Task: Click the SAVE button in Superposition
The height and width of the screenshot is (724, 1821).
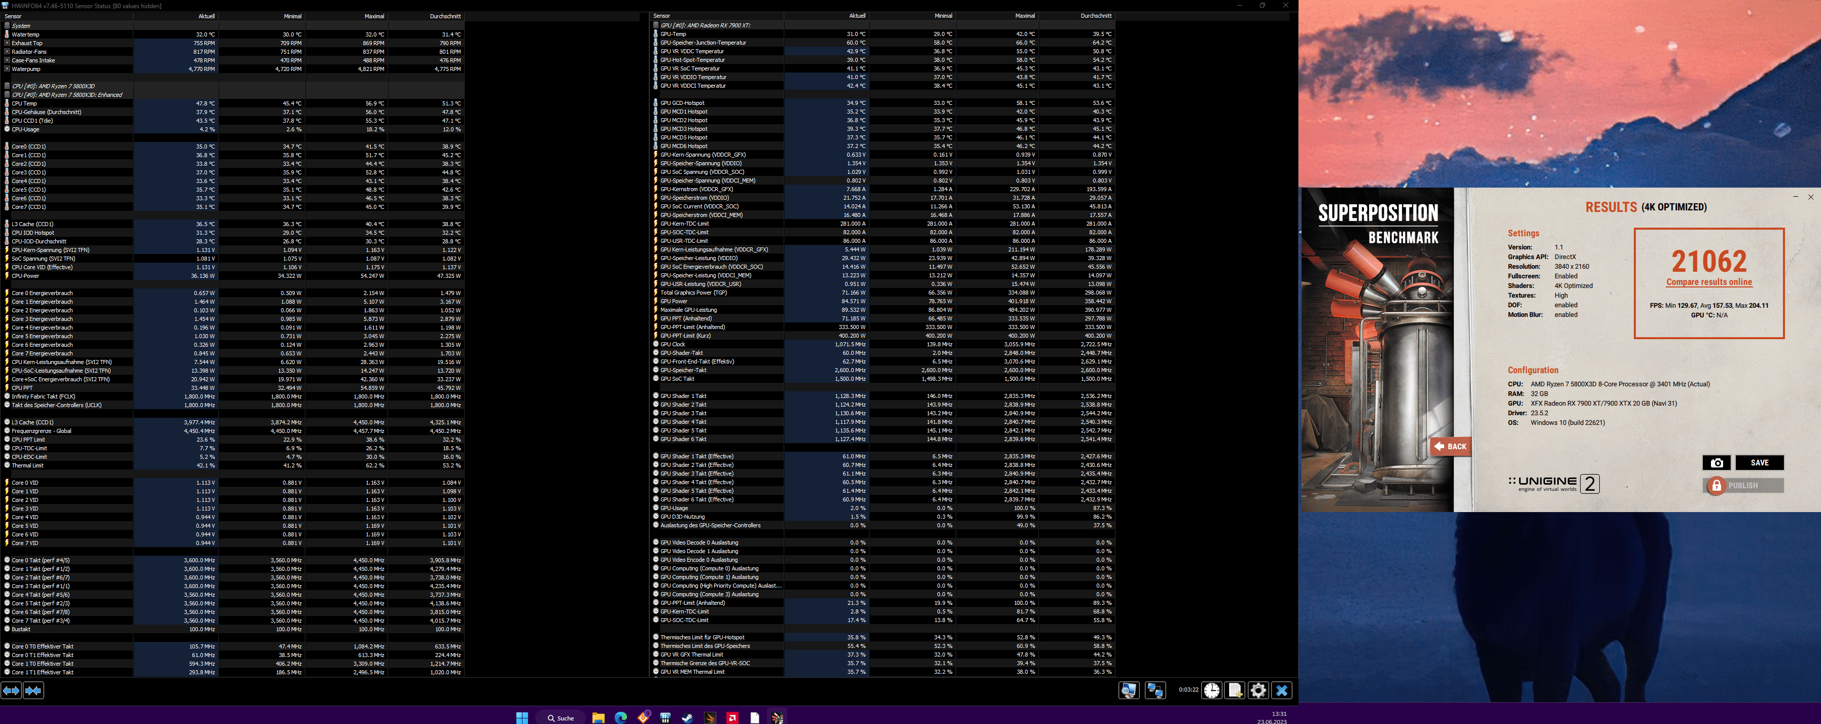Action: [x=1760, y=463]
